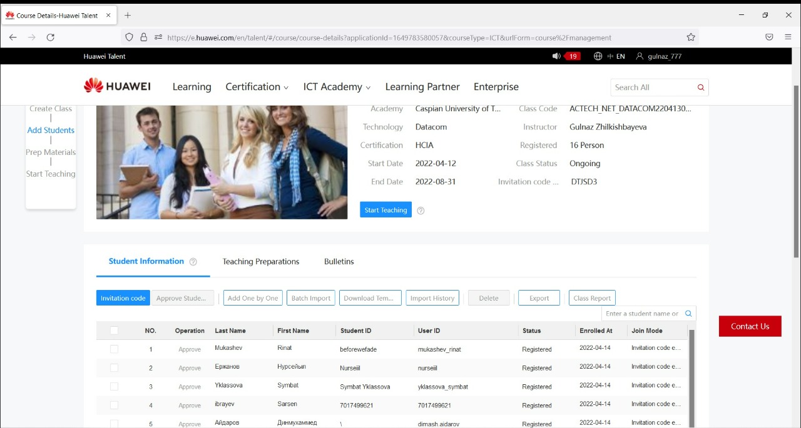Expand the ICT Academy dropdown menu

coord(337,87)
